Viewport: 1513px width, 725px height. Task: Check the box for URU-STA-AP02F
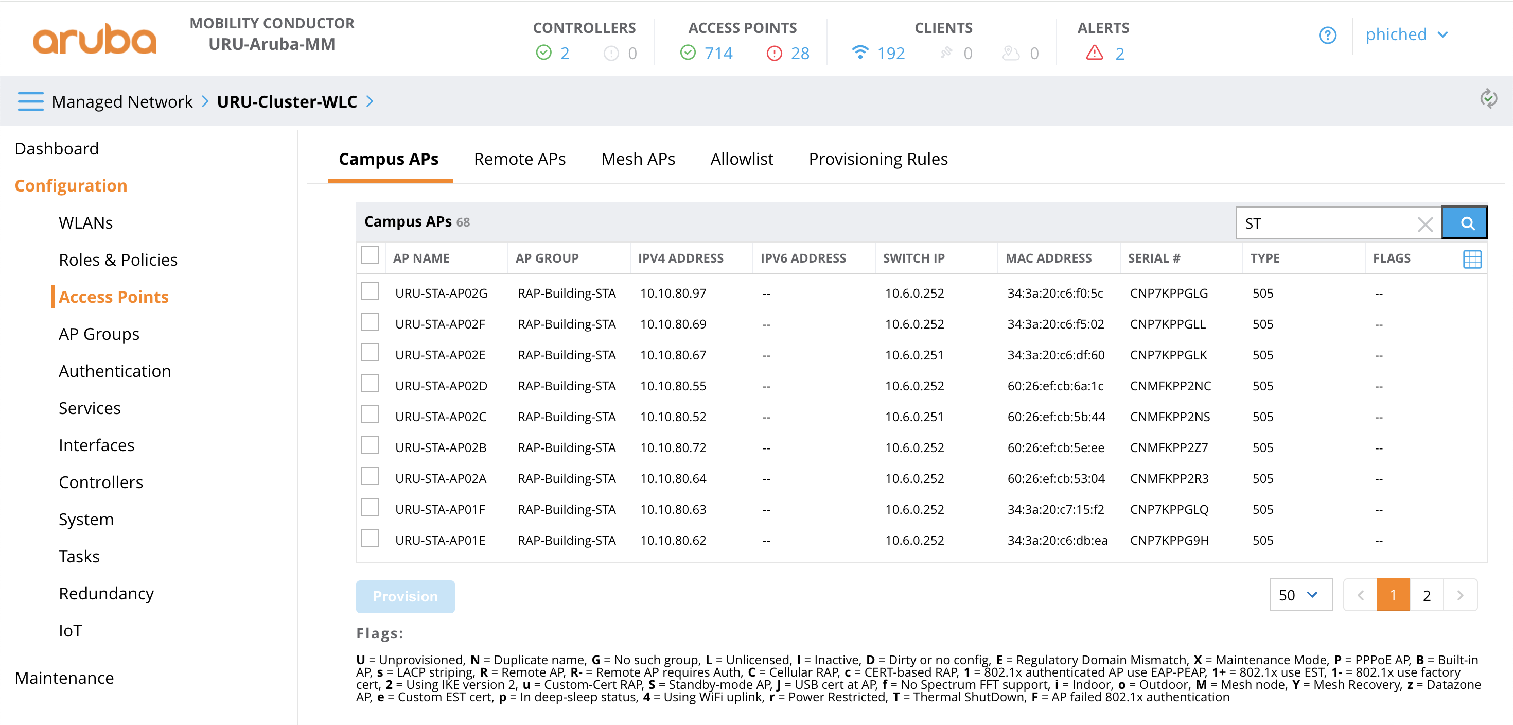point(370,322)
